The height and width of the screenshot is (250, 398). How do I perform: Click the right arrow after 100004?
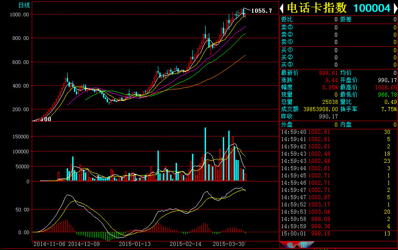(395, 8)
